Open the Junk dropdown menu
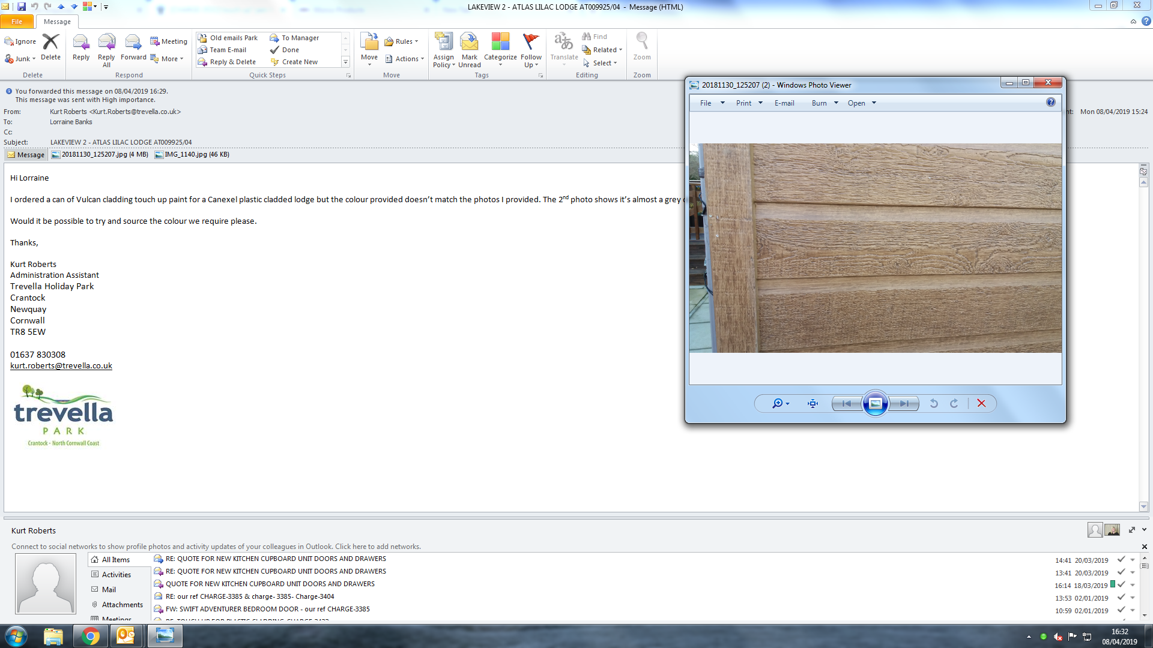 click(24, 59)
